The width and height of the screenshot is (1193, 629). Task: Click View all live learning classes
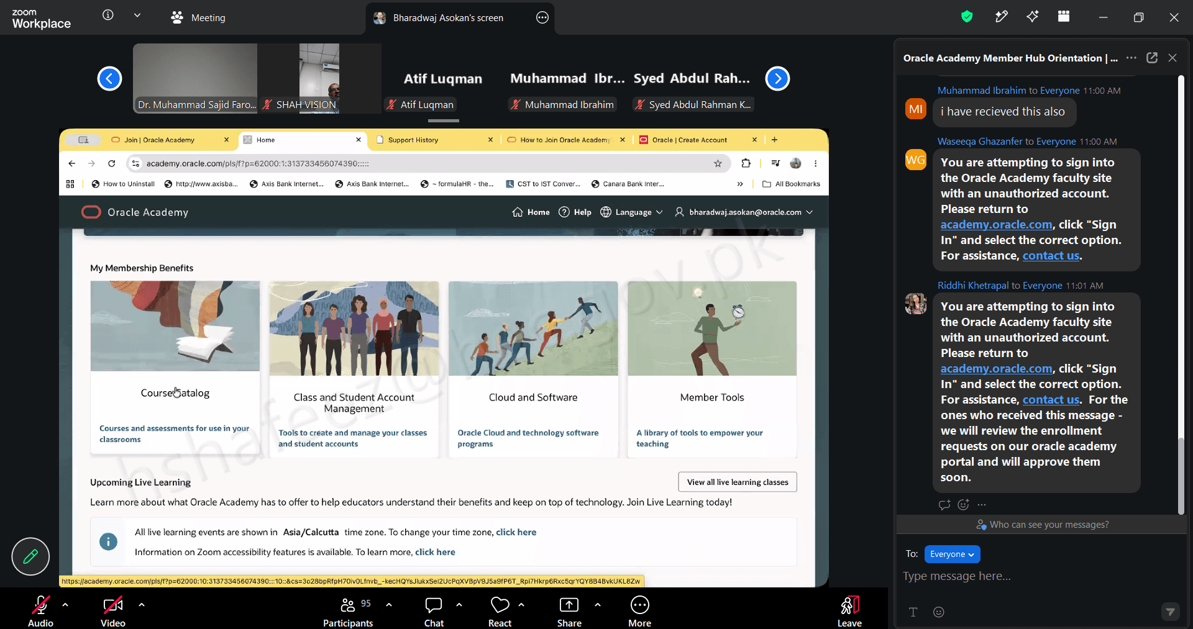click(x=738, y=482)
